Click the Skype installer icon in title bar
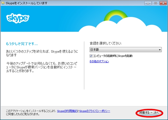The width and height of the screenshot is (168, 120). [x=3, y=3]
